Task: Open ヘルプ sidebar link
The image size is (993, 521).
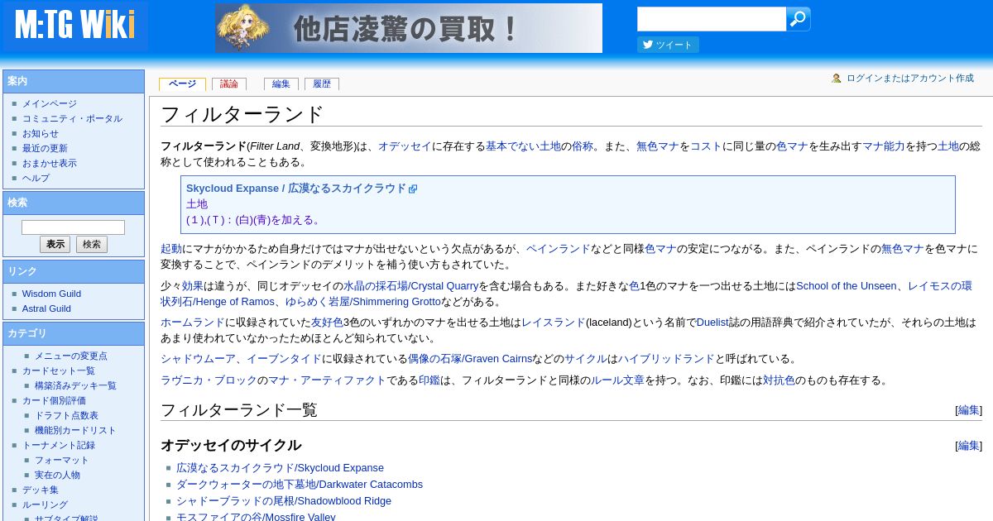Action: click(x=36, y=179)
